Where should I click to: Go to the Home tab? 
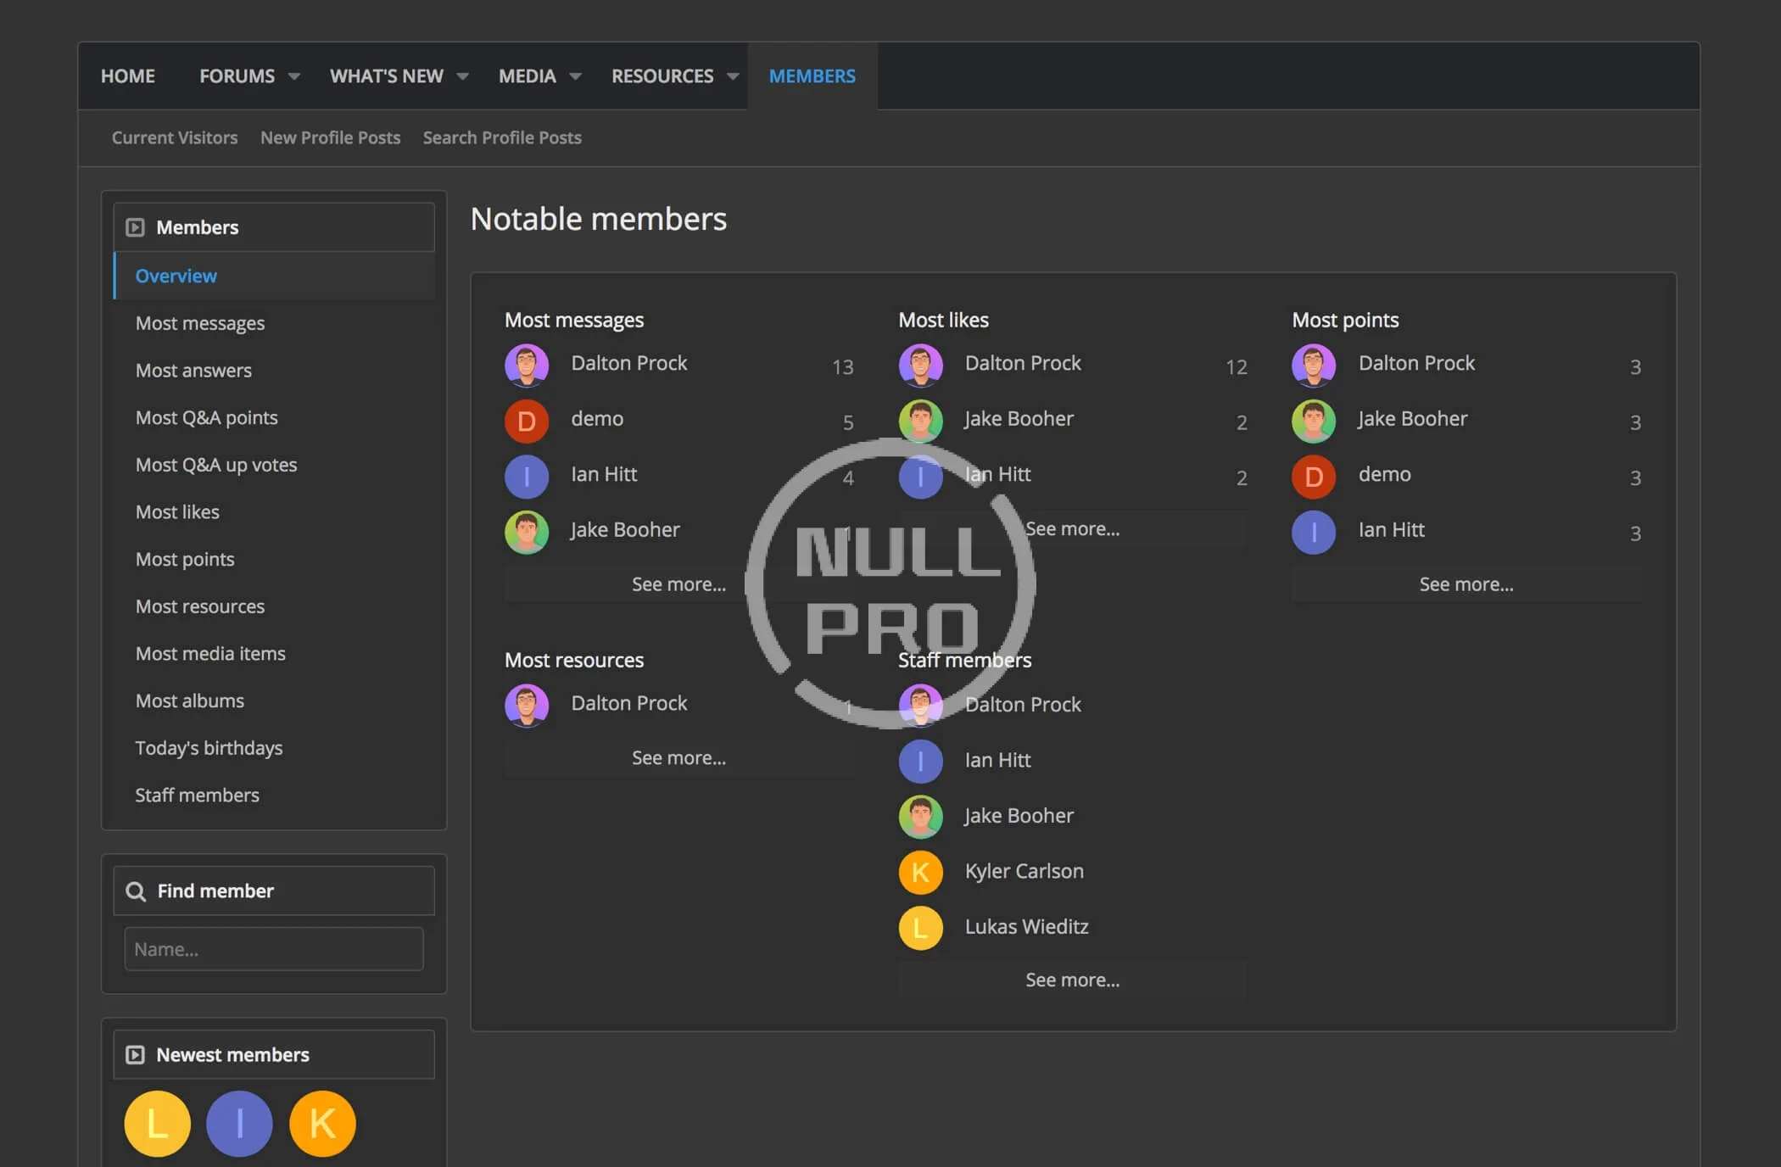tap(128, 76)
